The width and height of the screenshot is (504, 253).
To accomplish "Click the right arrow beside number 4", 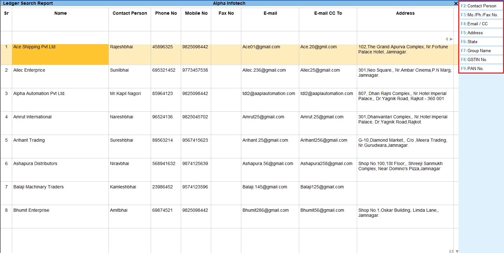I will point(451,39).
